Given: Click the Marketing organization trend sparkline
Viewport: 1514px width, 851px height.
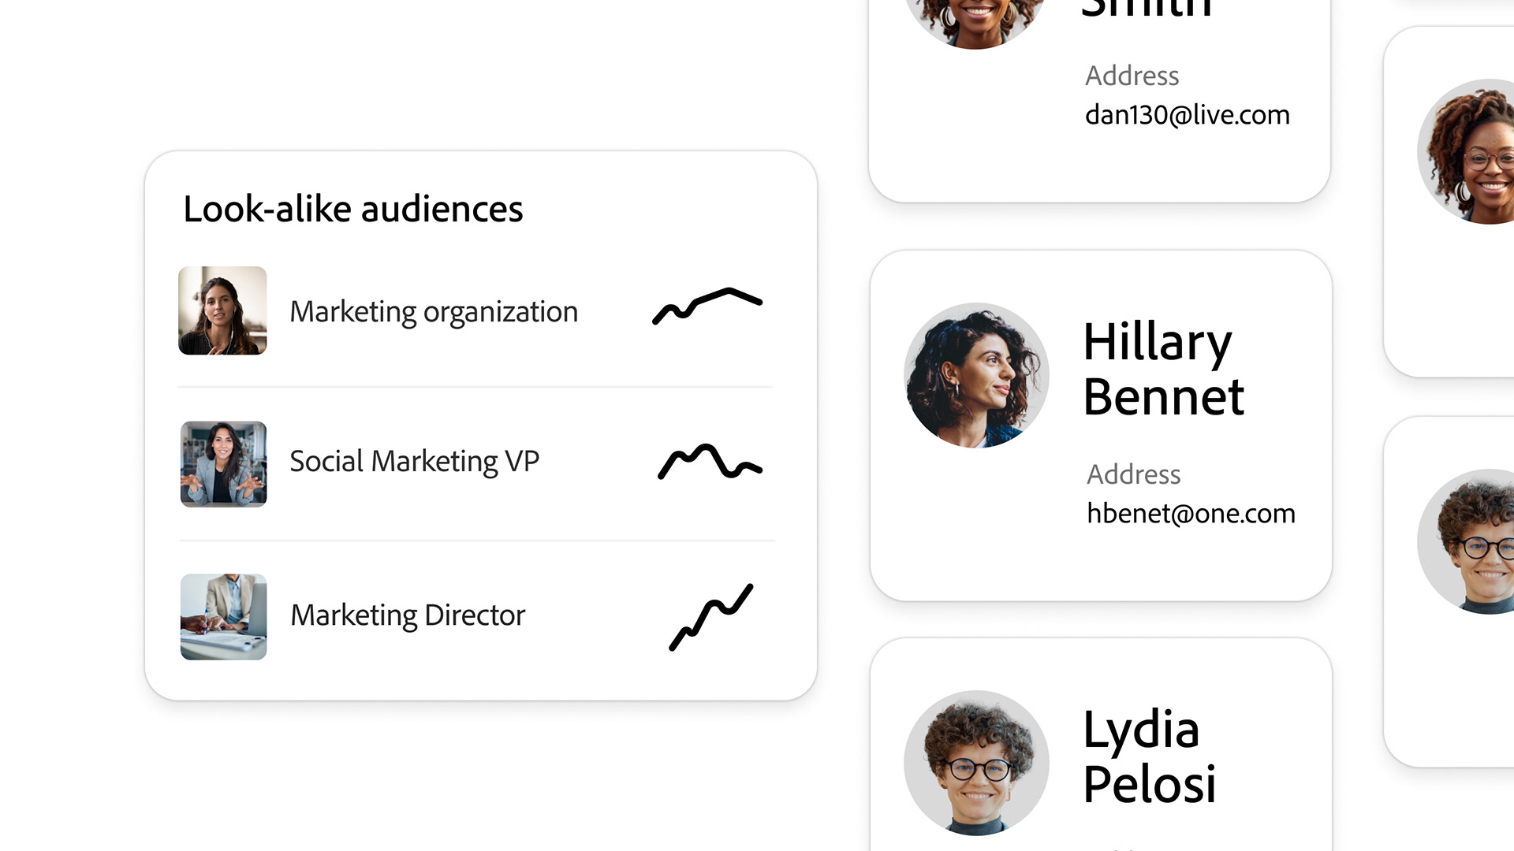Looking at the screenshot, I should (x=707, y=306).
